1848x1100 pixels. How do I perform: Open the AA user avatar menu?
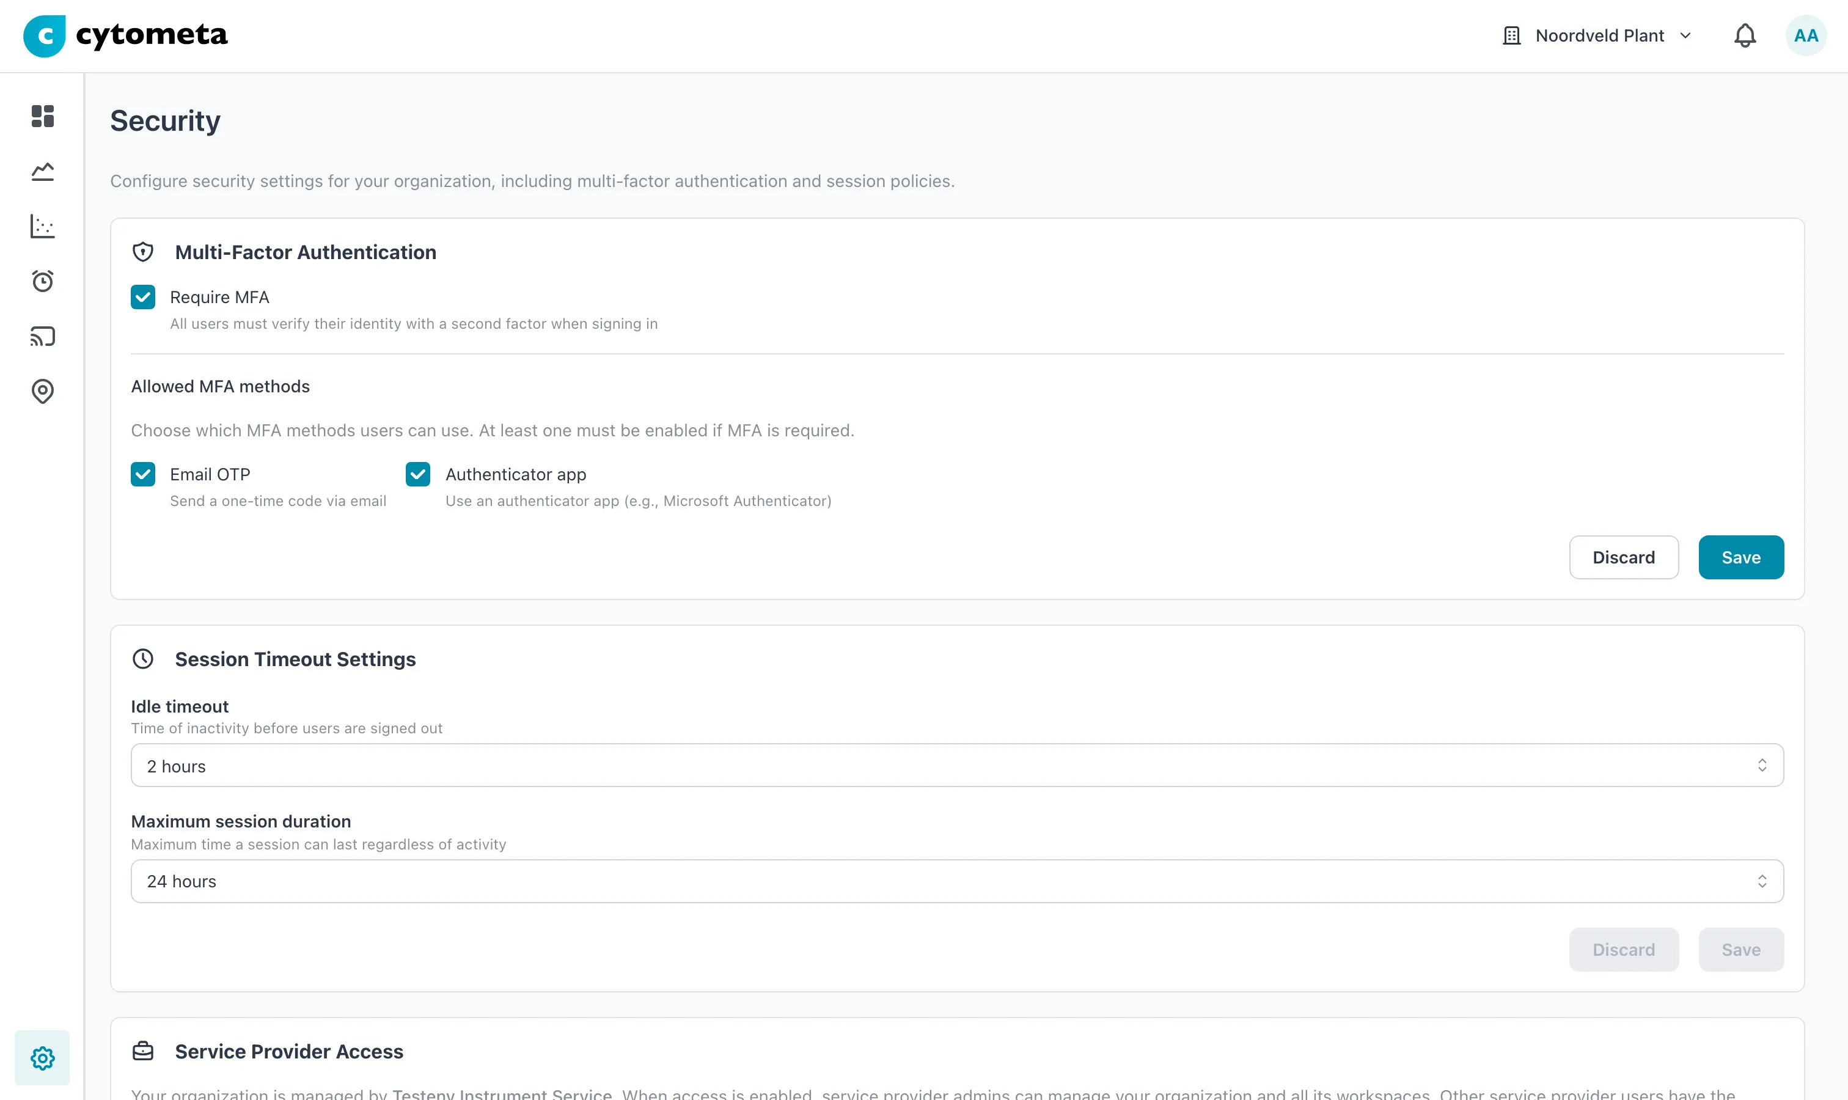click(1806, 35)
